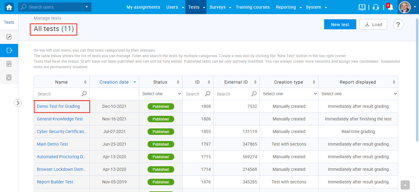The height and width of the screenshot is (192, 419).
Task: Open the help manual book icon
Action: (362, 7)
